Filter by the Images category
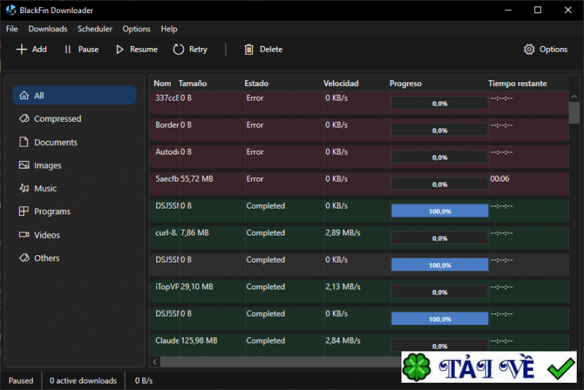Image resolution: width=584 pixels, height=390 pixels. [x=47, y=165]
